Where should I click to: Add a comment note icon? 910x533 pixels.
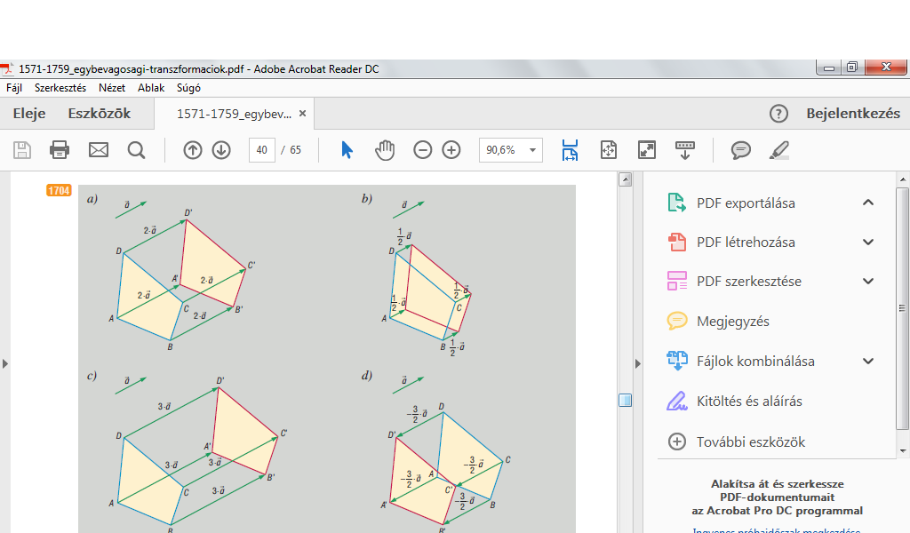click(740, 150)
